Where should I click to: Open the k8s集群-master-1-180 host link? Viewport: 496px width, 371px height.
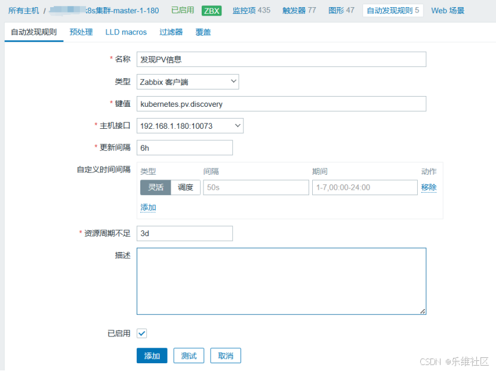point(104,10)
